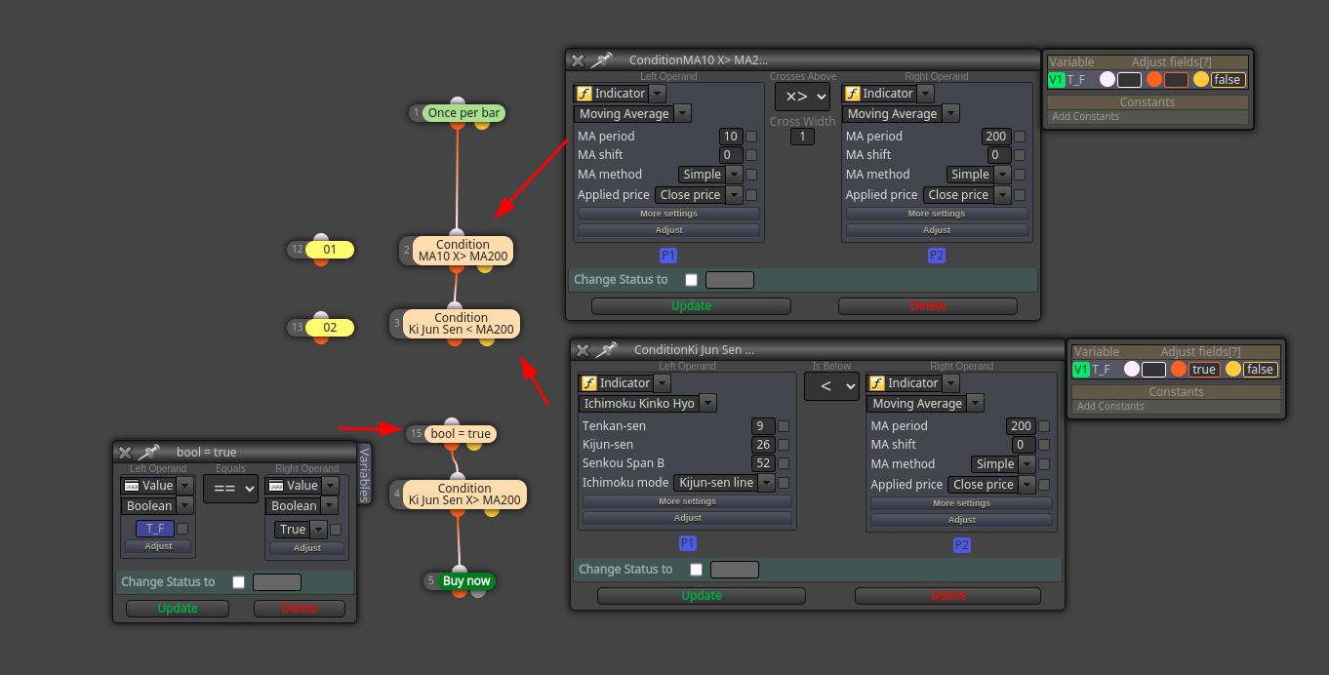
Task: Select the Once per bar node
Action: tap(463, 113)
